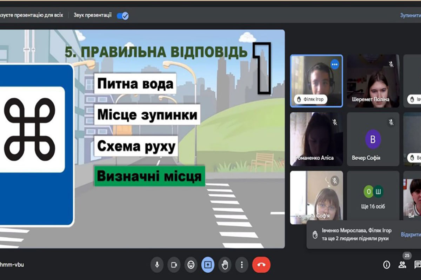Viewport: 421px width, 280px height.
Task: Open the chat panel icon
Action: (417, 265)
